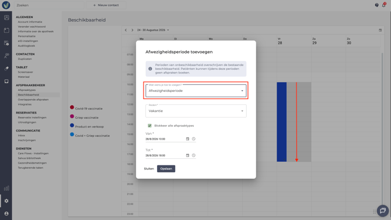Go to next week arrow
The width and height of the screenshot is (391, 220).
(132, 30)
